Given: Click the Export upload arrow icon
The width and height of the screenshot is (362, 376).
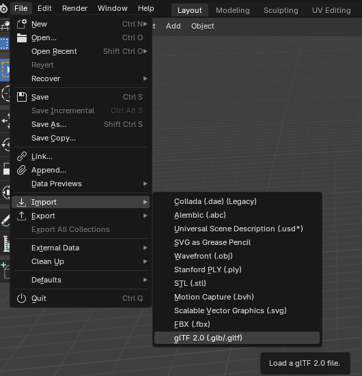Looking at the screenshot, I should pos(22,216).
